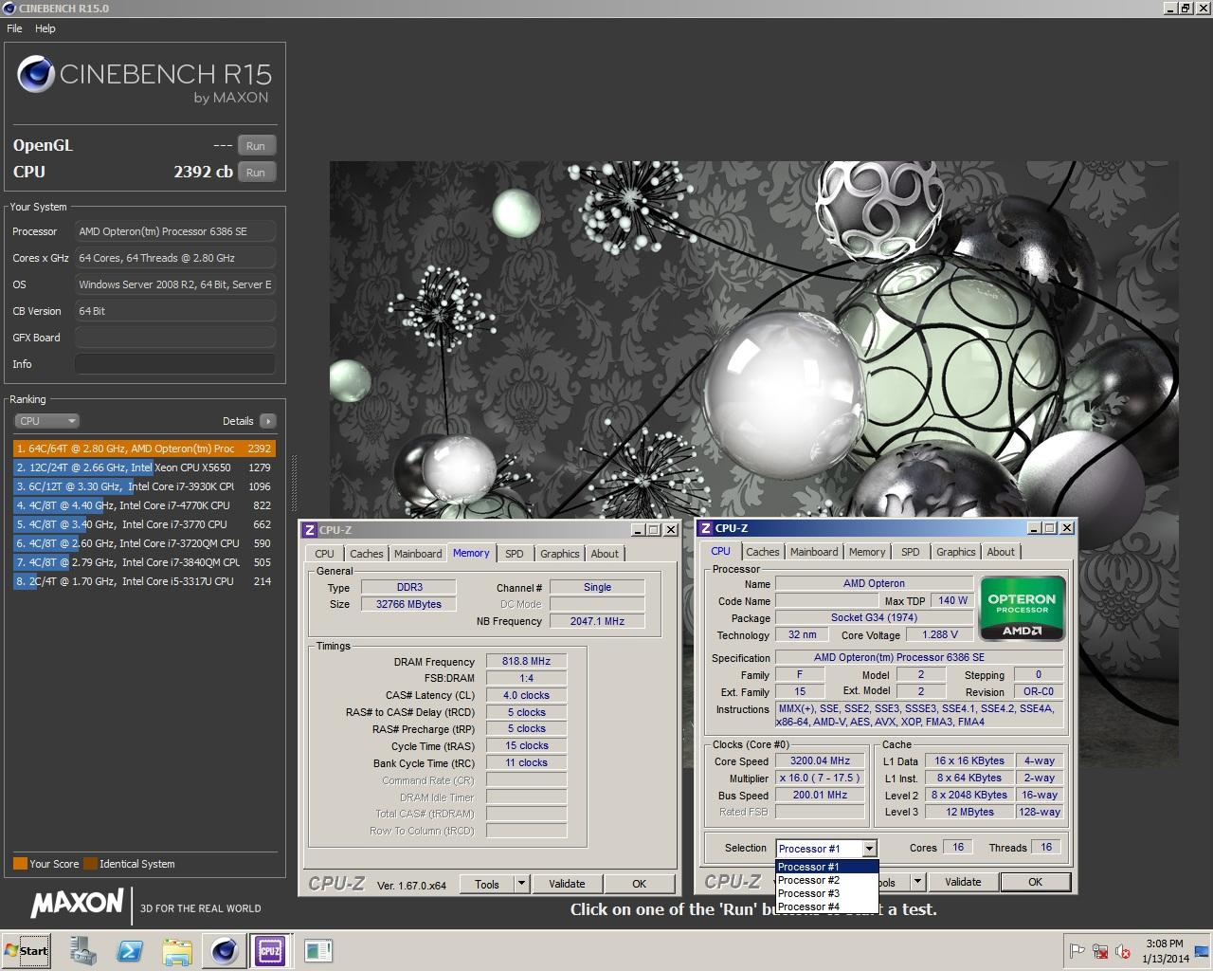Select Processor #3 from the selection list
The height and width of the screenshot is (971, 1213).
808,893
